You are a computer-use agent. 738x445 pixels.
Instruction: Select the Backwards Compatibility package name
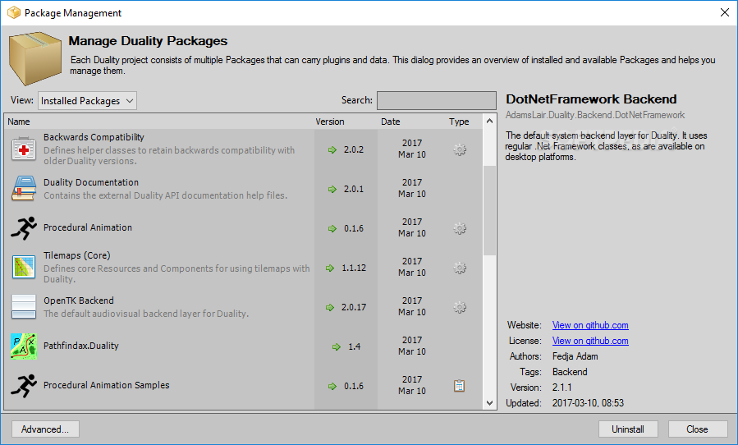[94, 137]
